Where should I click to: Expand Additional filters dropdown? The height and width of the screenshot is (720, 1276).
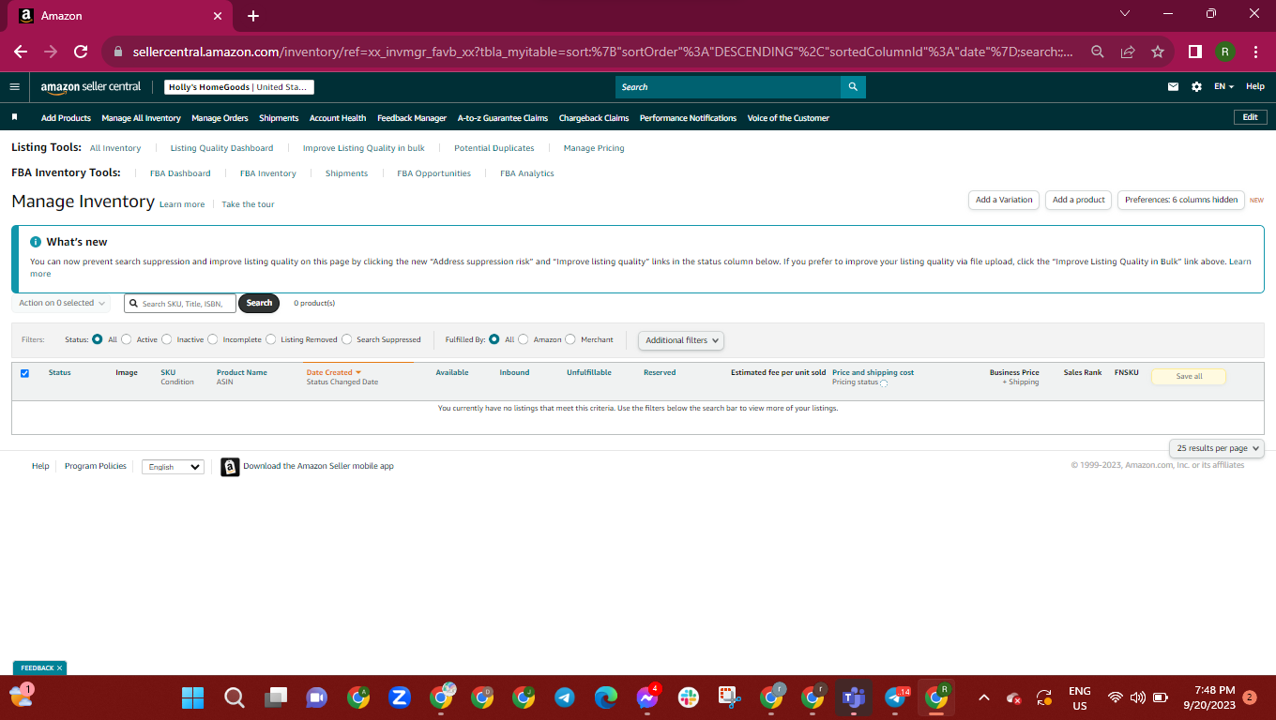pos(681,340)
